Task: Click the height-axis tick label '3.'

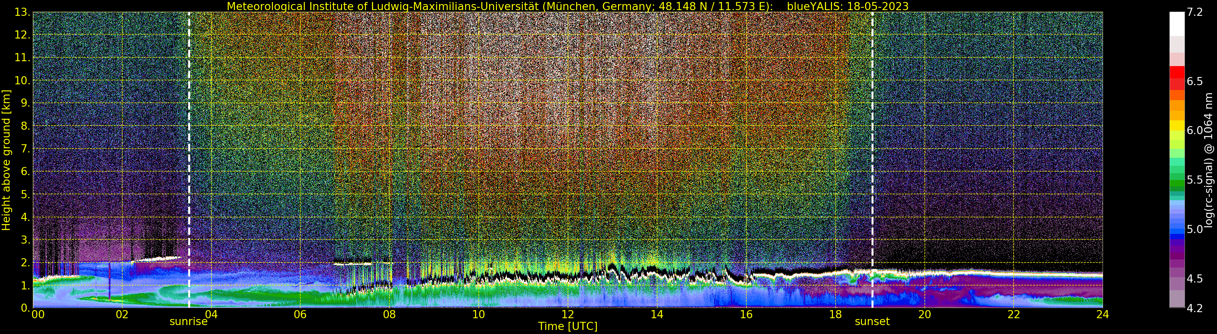Action: [x=26, y=240]
